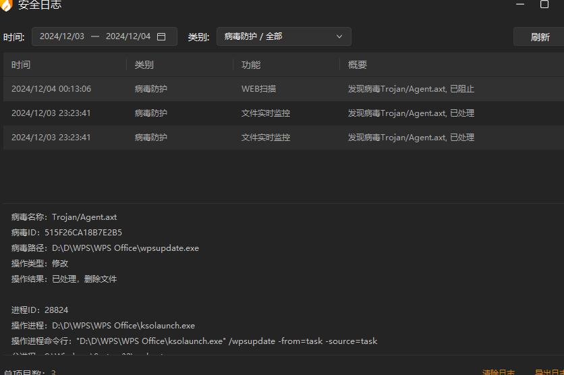Click the 清除日志 link
The width and height of the screenshot is (564, 375).
click(499, 372)
